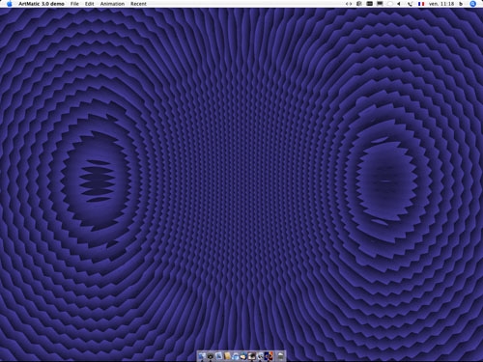Viewport: 483px width, 362px height.
Task: Open the Thunderbird bird icon in Dock
Action: pos(243,356)
